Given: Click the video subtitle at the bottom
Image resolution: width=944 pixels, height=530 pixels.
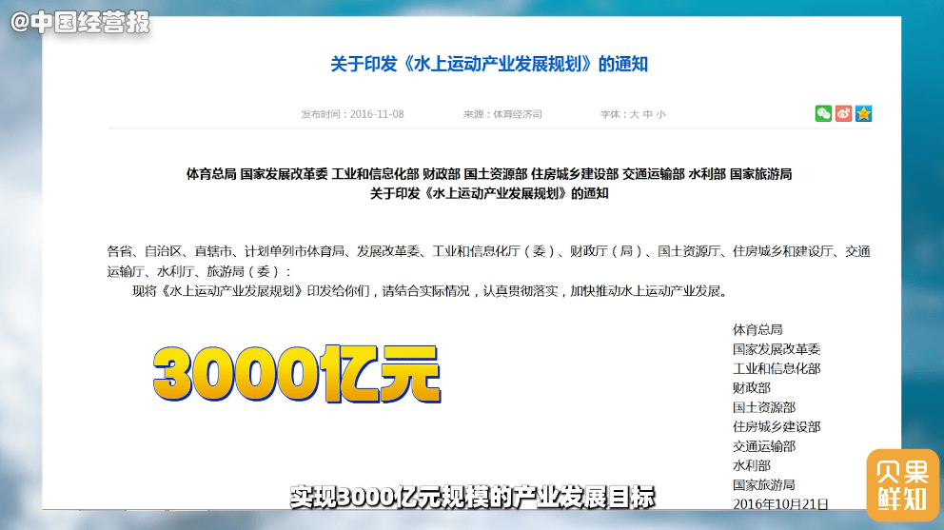Looking at the screenshot, I should tap(472, 497).
